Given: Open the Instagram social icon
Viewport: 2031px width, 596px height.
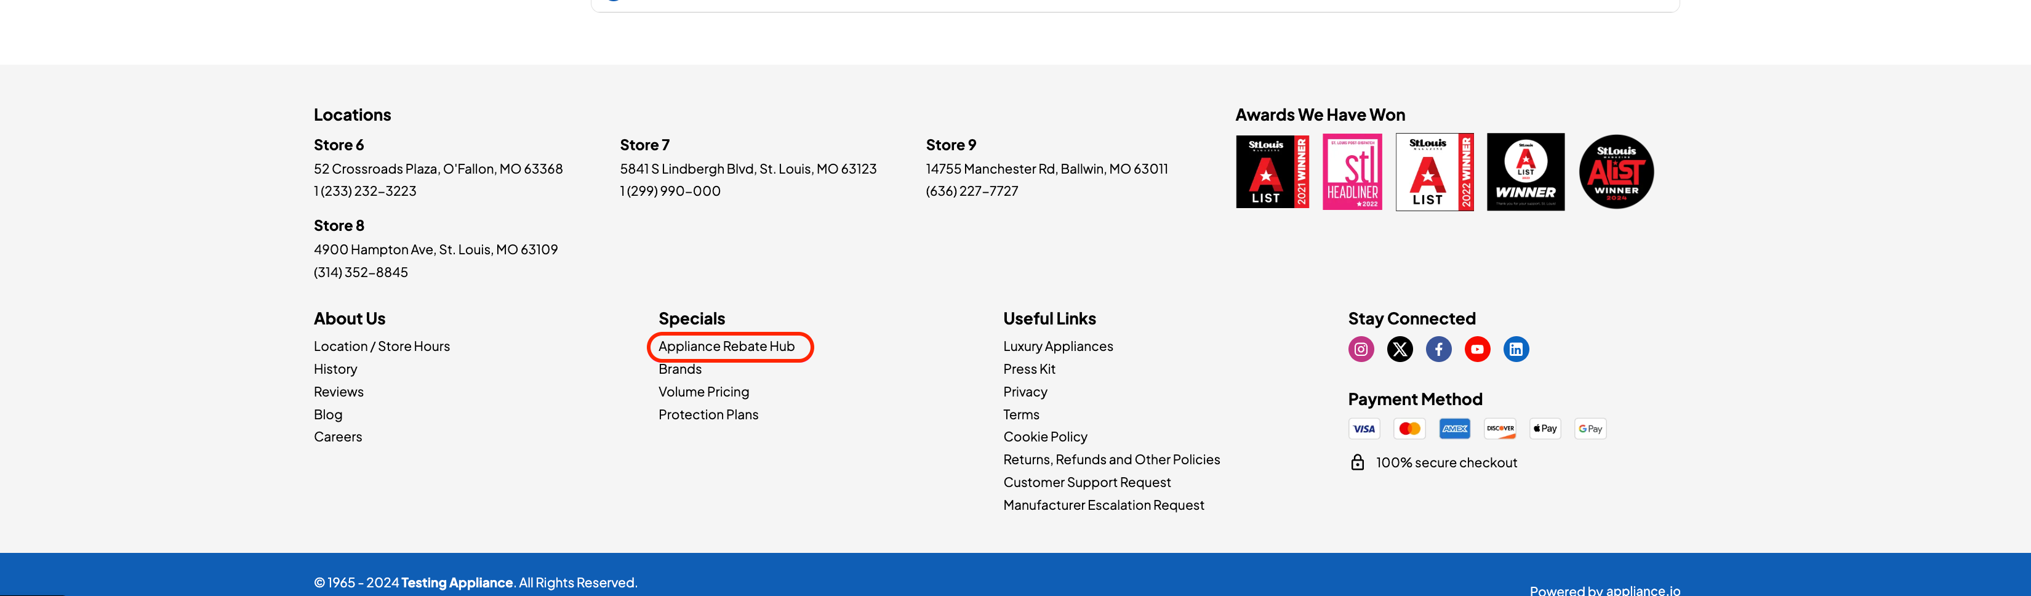Looking at the screenshot, I should click(1361, 349).
